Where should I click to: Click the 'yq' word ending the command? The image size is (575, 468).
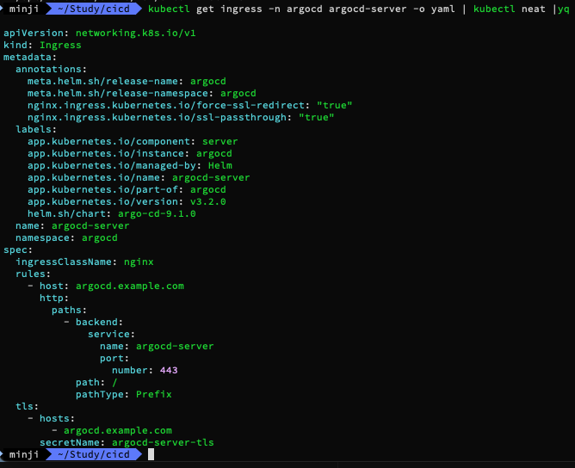pos(563,9)
